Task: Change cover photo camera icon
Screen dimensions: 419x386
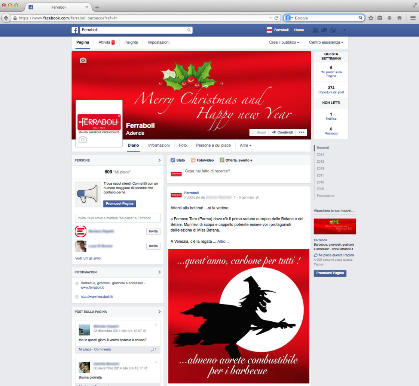Action: coord(83,60)
